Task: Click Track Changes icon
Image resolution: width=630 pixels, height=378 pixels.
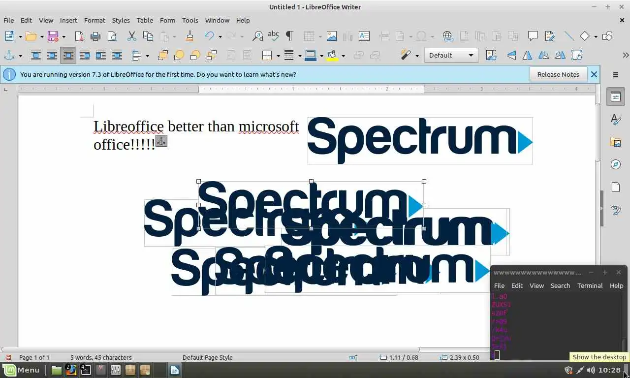Action: (549, 36)
